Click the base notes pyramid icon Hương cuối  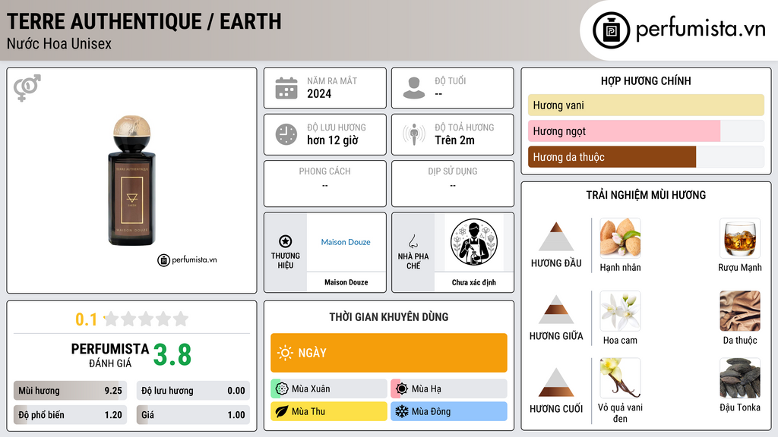tap(556, 382)
